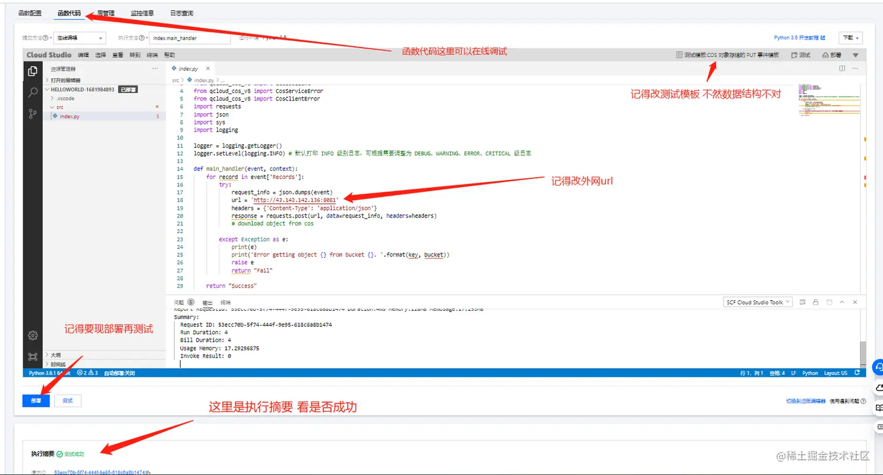Expand the 大纲 outline section
This screenshot has height=475, width=883.
pos(104,355)
